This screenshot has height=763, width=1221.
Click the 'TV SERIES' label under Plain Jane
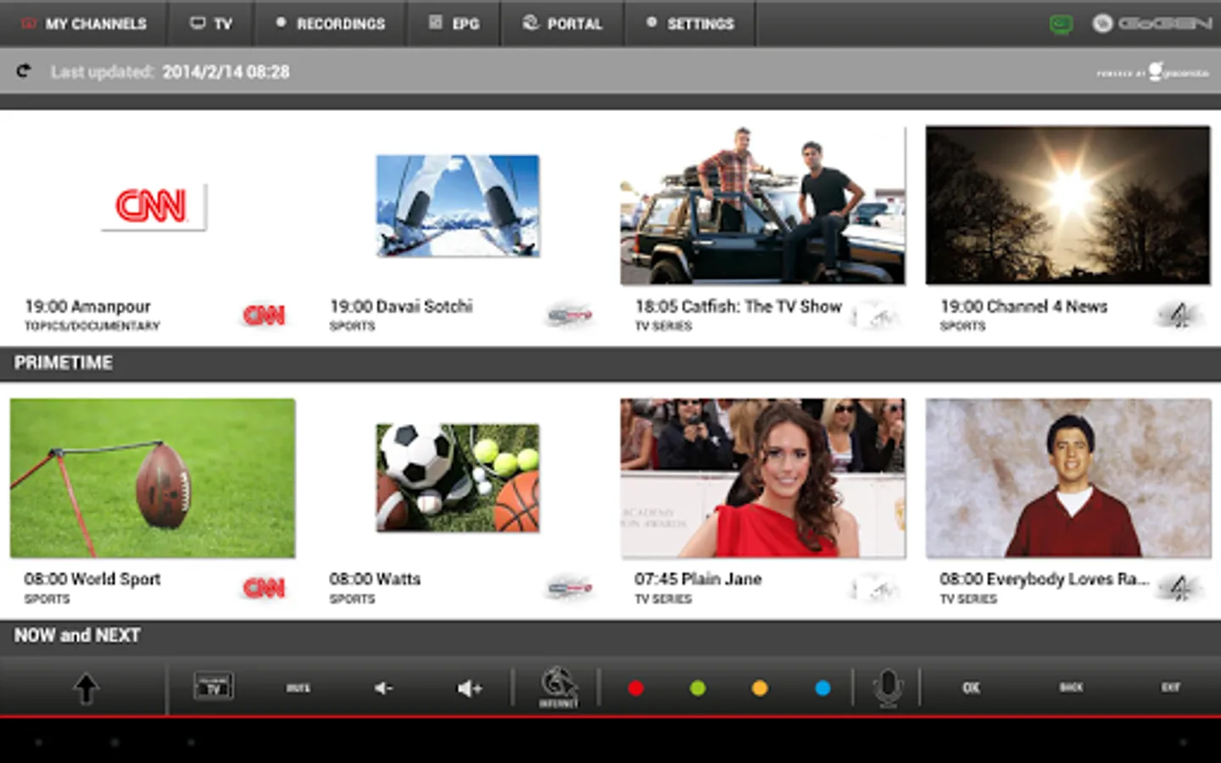tap(663, 599)
